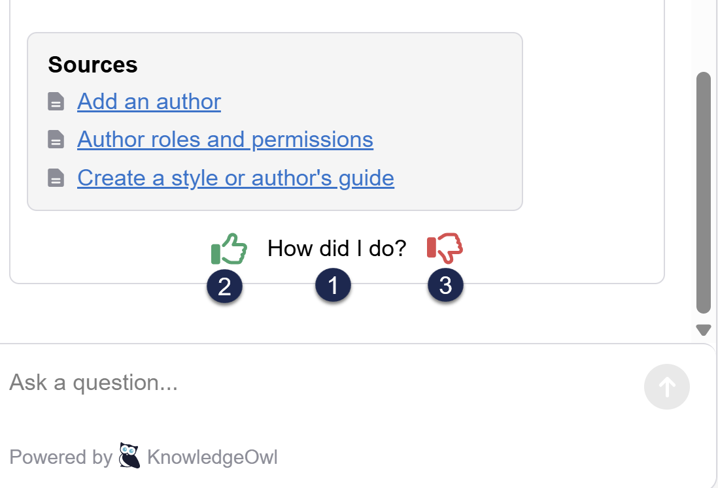Click the document icon beside Create a style guide
The image size is (718, 488).
[56, 178]
